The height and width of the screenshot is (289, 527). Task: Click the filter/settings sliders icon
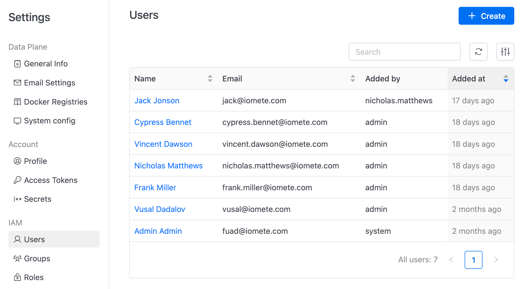coord(505,52)
